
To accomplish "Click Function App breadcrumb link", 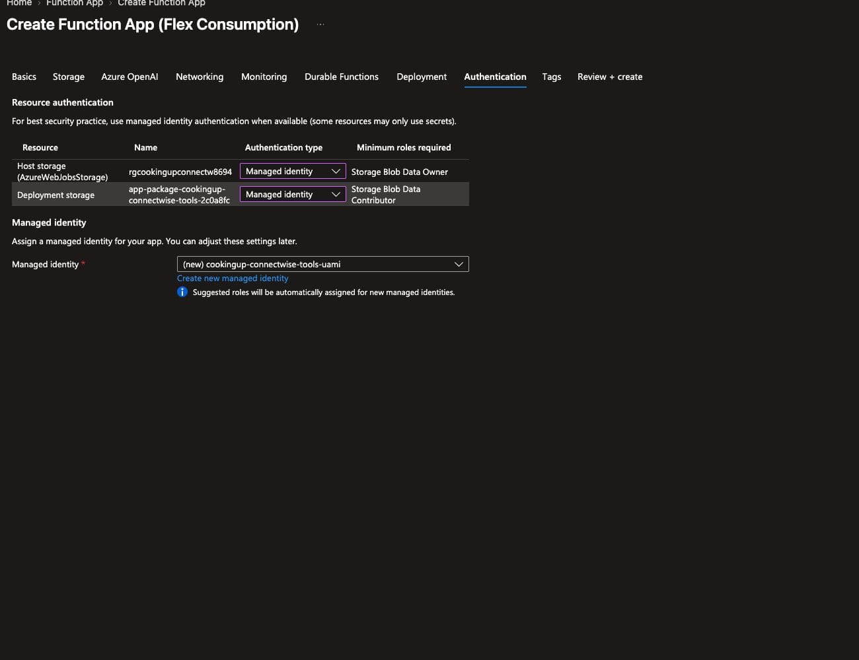I will [x=75, y=3].
